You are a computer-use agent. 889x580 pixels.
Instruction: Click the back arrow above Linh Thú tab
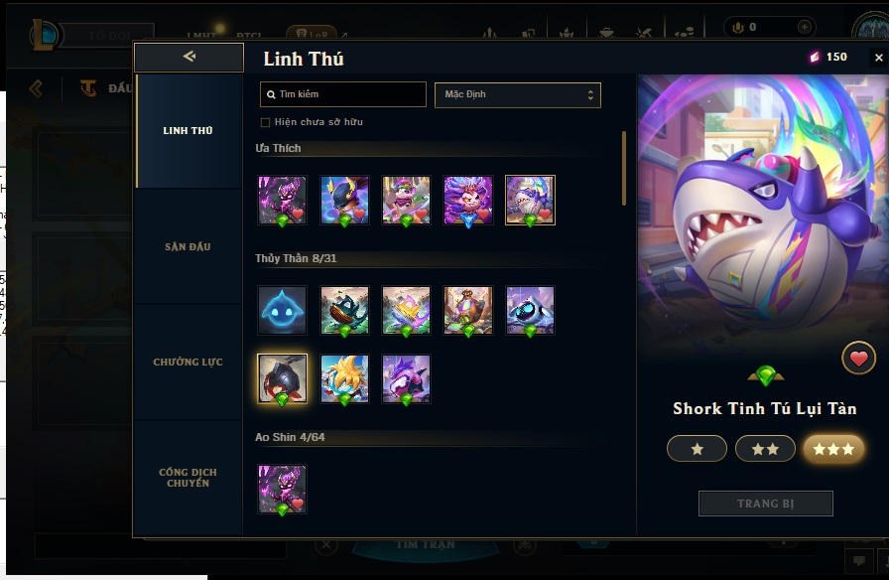point(190,57)
